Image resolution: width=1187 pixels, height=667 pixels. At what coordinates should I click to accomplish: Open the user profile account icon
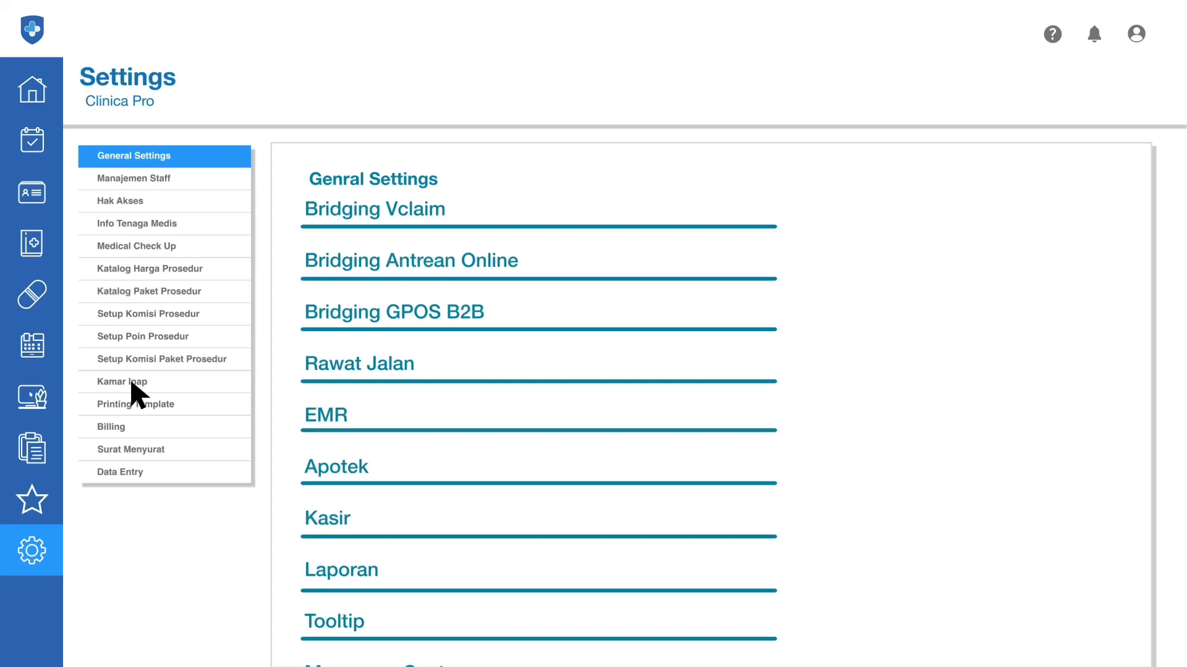pos(1136,34)
